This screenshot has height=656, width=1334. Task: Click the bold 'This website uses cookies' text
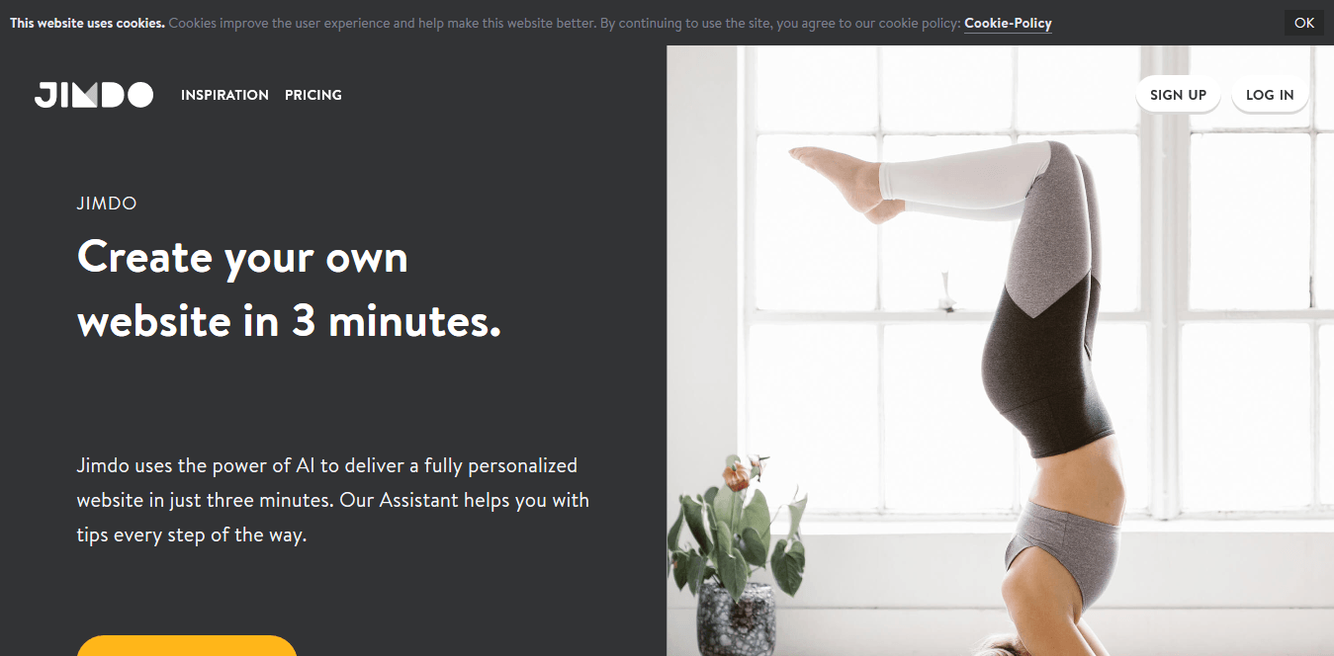pos(87,23)
